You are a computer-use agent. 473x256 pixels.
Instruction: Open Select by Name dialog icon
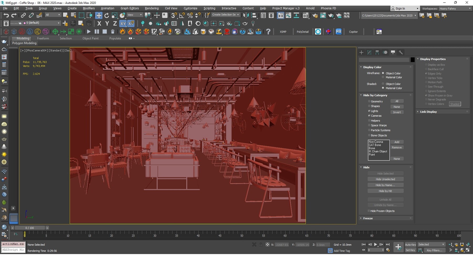point(73,15)
